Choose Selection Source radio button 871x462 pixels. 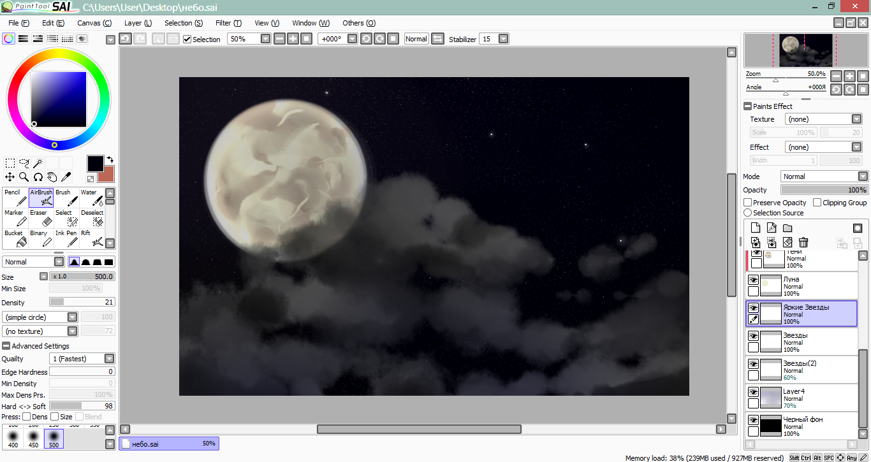pos(748,213)
